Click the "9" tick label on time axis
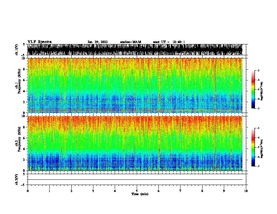277x214 pixels. [224, 191]
